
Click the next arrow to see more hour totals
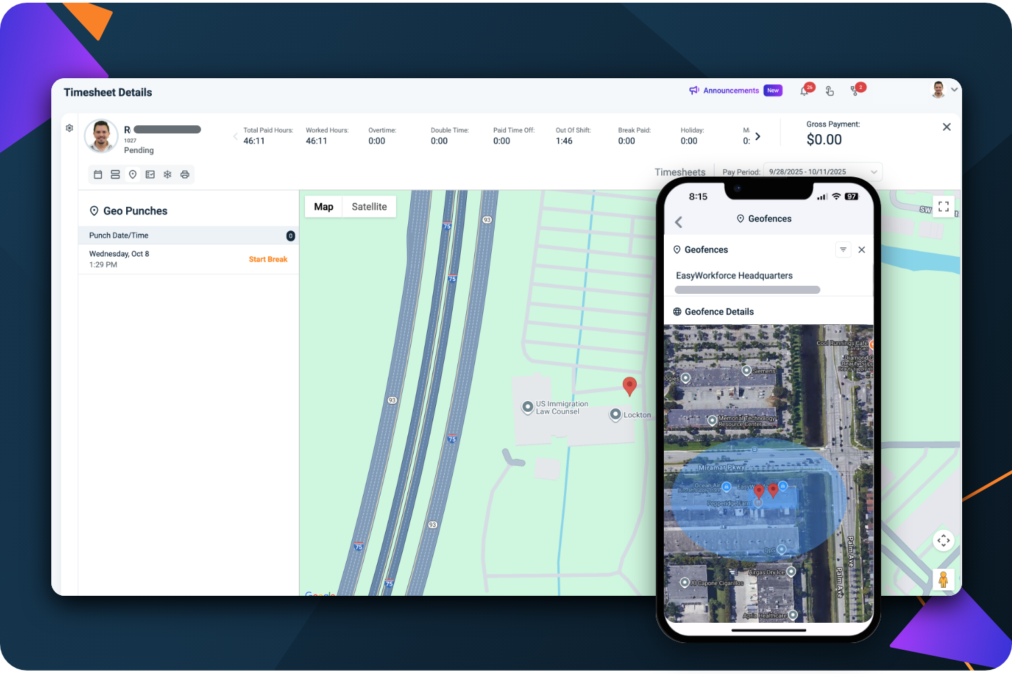[x=757, y=135]
